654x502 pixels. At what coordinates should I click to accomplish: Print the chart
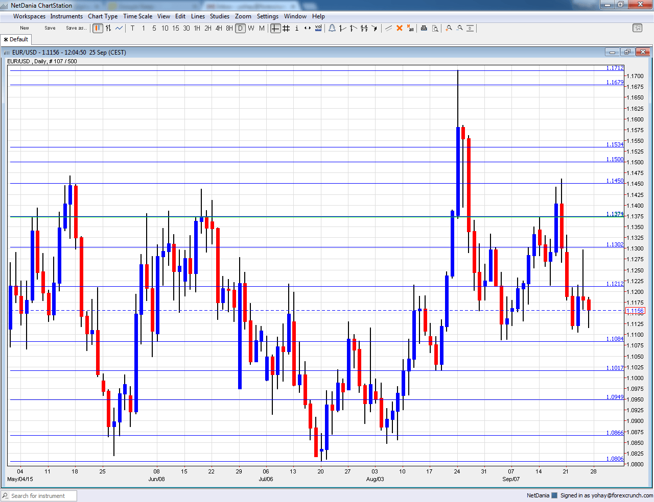pos(424,28)
